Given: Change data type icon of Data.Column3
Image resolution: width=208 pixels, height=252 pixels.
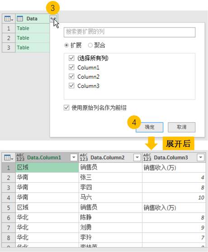Looking at the screenshot, I should [147, 157].
